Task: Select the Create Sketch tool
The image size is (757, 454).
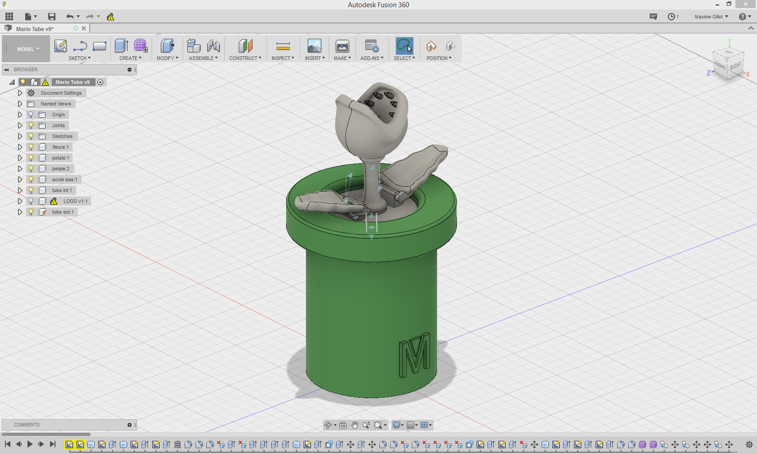Action: point(60,46)
